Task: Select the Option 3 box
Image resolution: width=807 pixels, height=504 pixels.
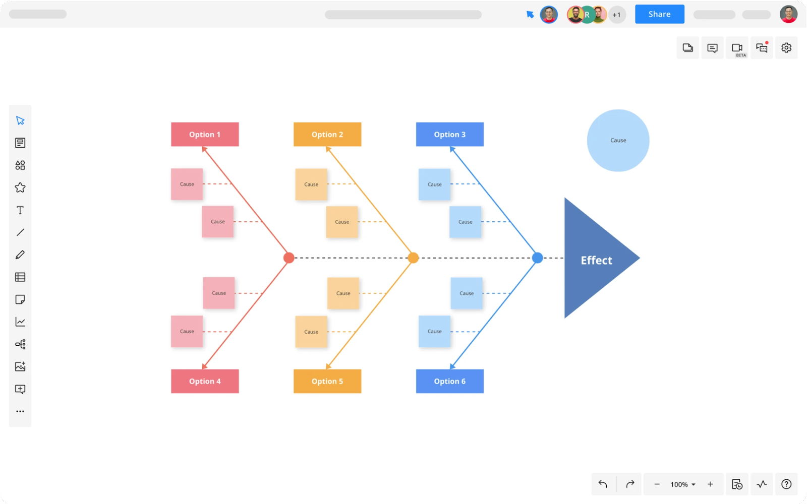Action: pyautogui.click(x=450, y=135)
